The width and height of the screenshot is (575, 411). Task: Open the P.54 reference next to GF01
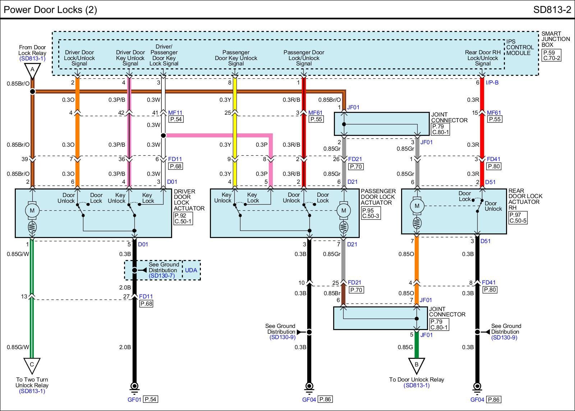click(x=150, y=399)
